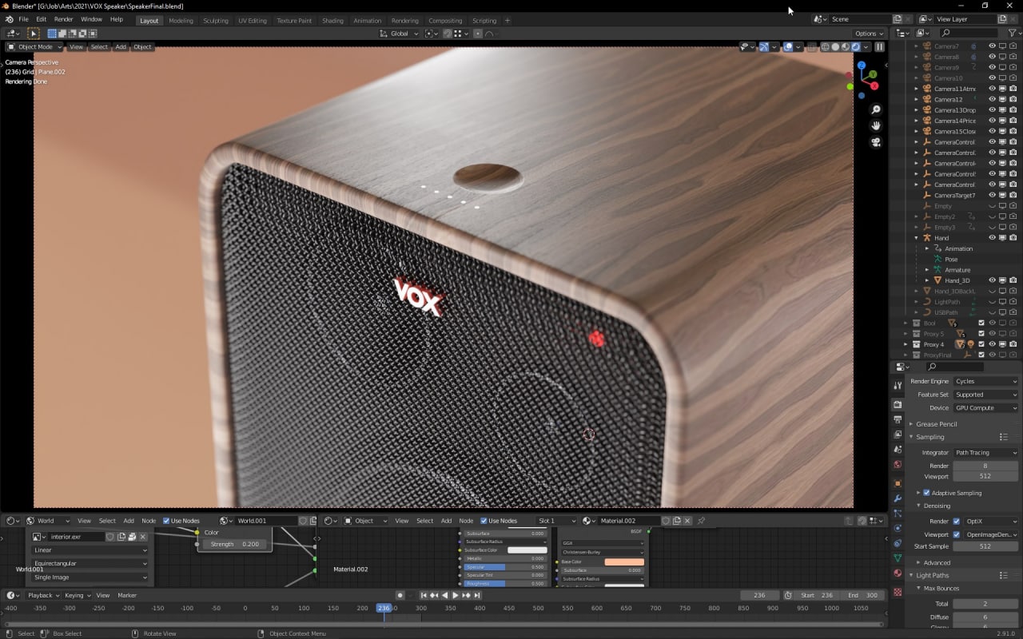Switch to the Modeling workspace tab
The width and height of the screenshot is (1023, 639).
(181, 20)
